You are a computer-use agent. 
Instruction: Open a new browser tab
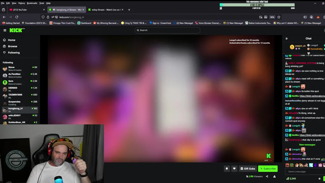129,10
